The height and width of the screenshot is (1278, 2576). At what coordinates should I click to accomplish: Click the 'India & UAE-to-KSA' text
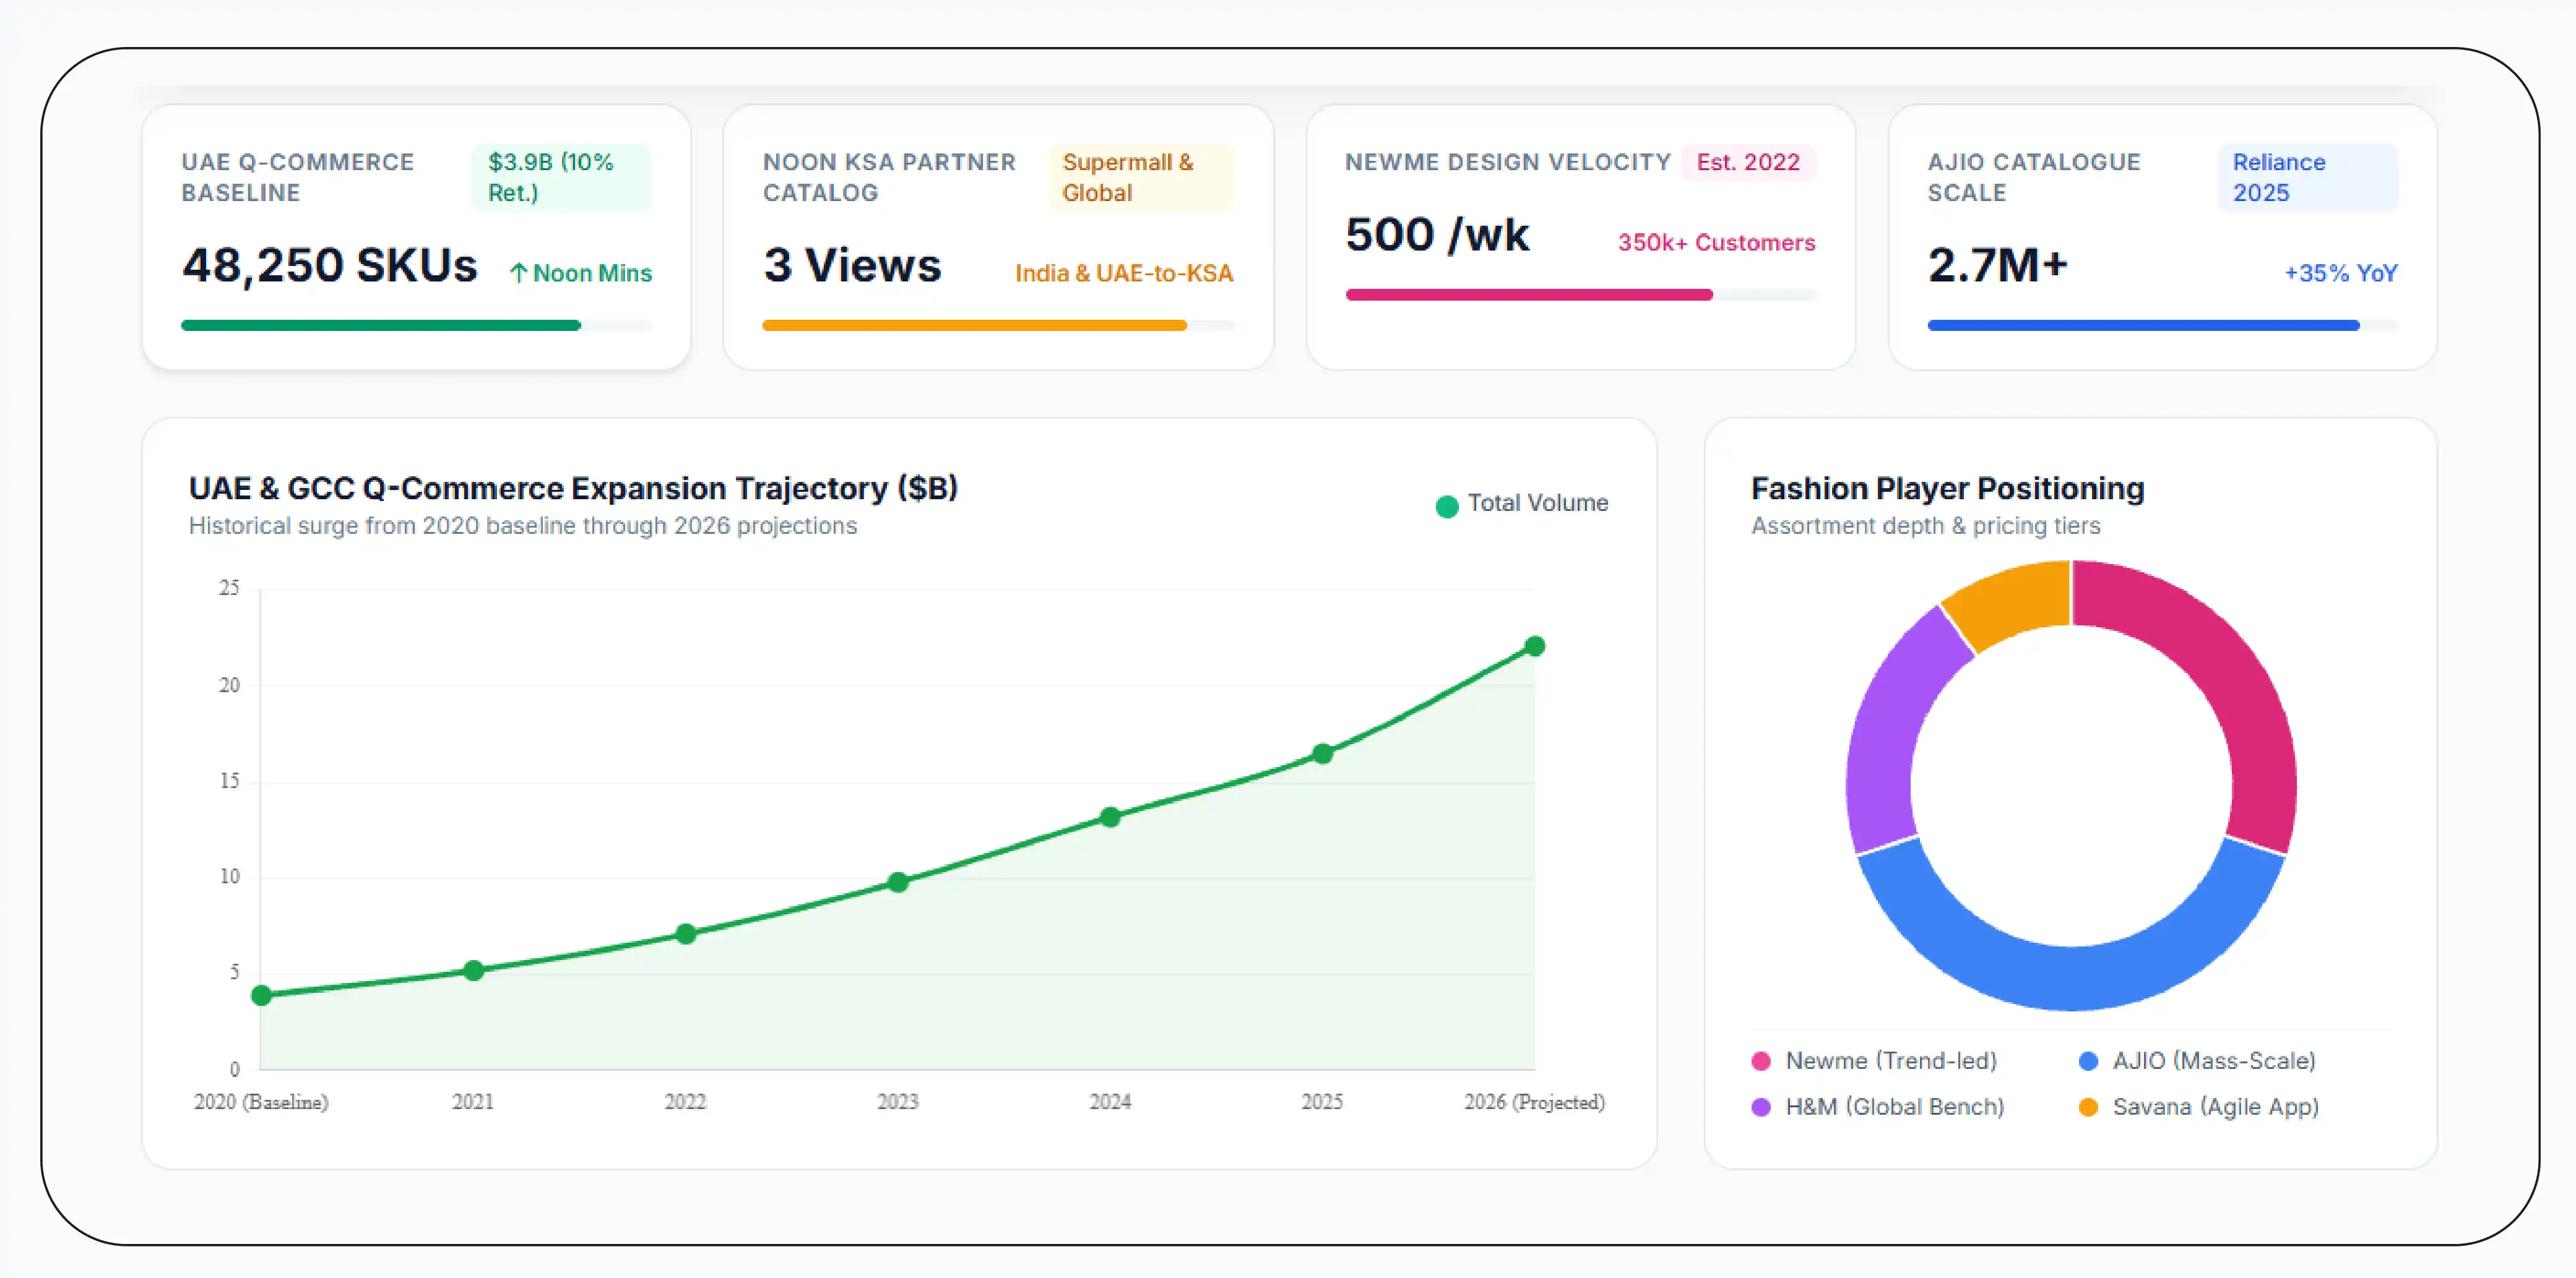coord(1124,273)
